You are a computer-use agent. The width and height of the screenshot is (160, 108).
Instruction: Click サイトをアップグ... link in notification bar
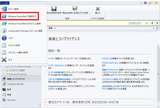(x=135, y=23)
